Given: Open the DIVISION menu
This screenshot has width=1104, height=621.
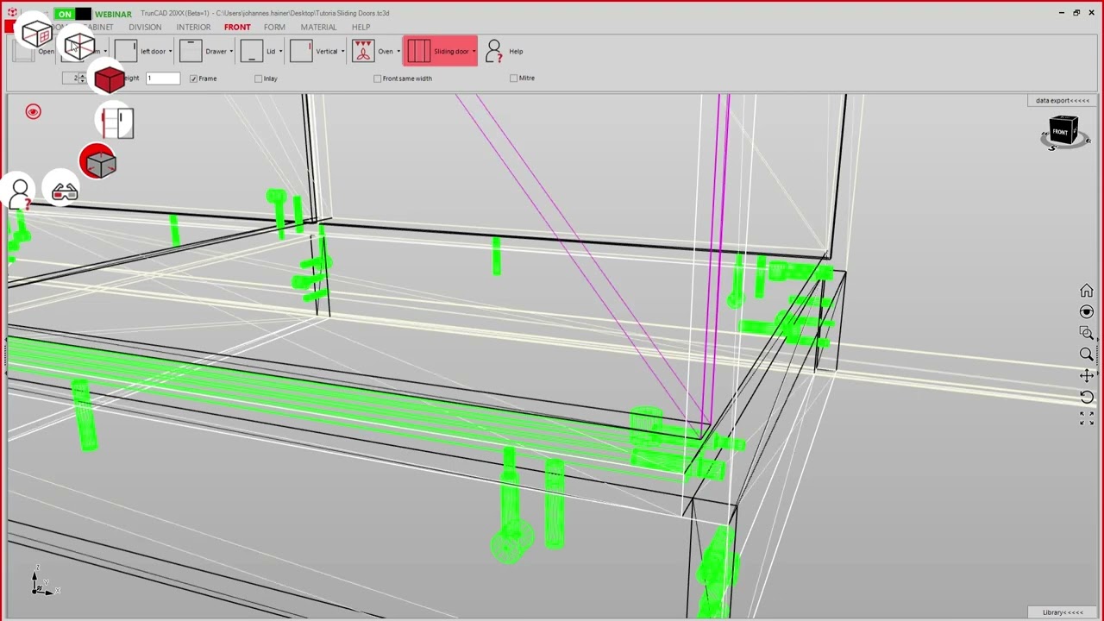Looking at the screenshot, I should [x=145, y=28].
